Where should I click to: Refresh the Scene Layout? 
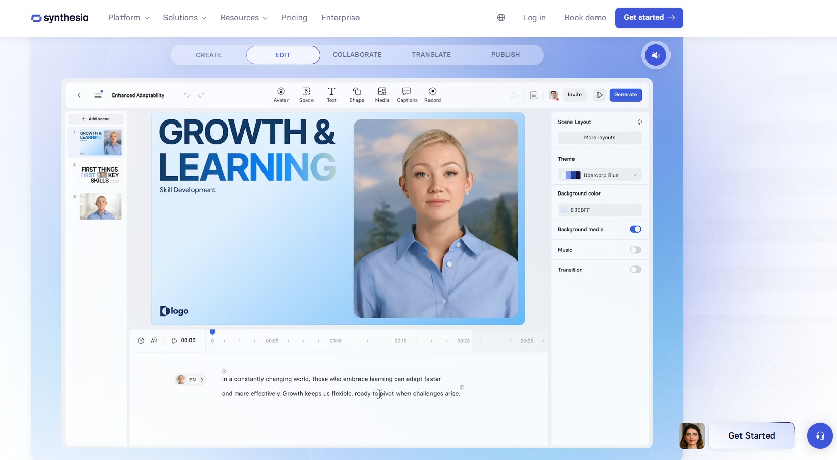(639, 122)
